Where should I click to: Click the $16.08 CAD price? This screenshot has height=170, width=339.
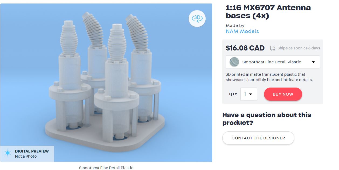pos(245,48)
